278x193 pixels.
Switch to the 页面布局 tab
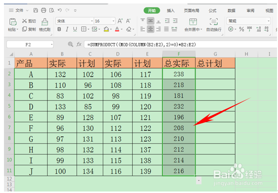click(192, 11)
